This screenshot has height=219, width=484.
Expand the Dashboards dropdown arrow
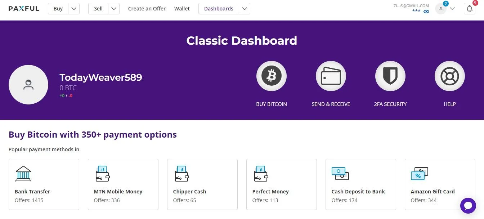pyautogui.click(x=245, y=9)
